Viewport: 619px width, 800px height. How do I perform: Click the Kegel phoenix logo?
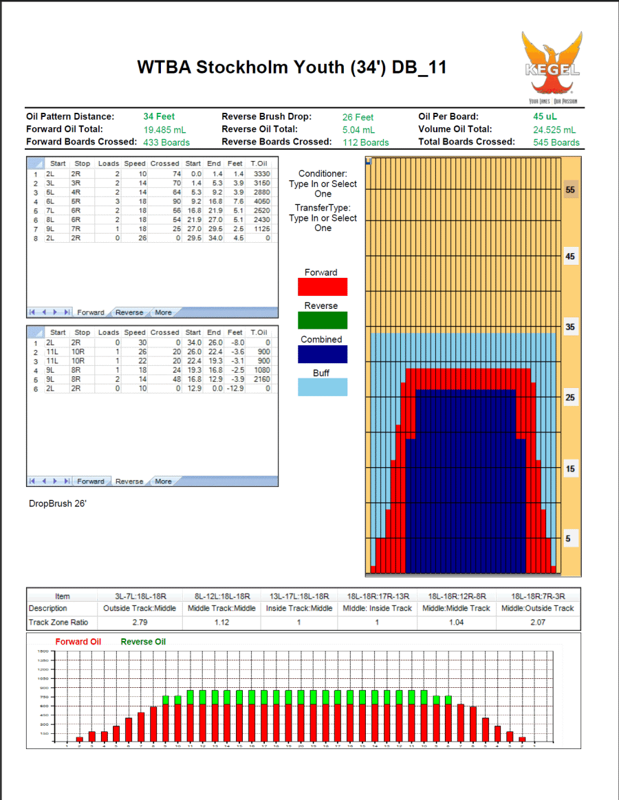pyautogui.click(x=552, y=68)
